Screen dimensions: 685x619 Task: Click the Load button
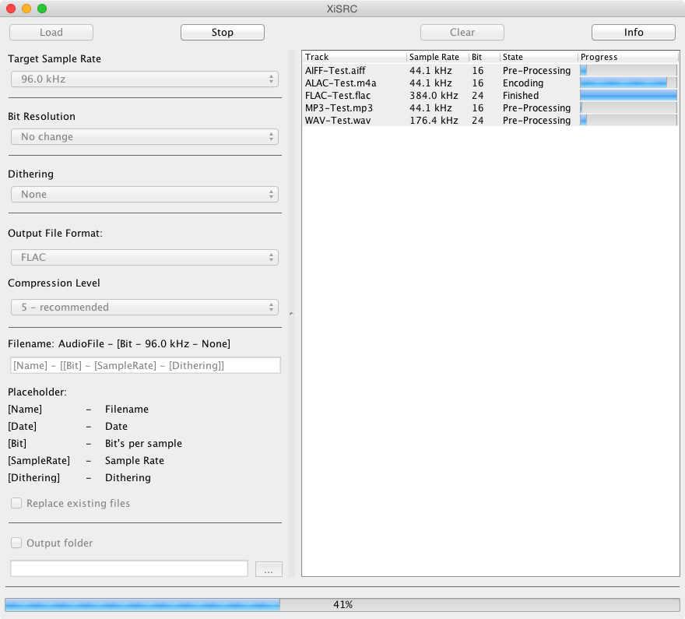[x=51, y=33]
